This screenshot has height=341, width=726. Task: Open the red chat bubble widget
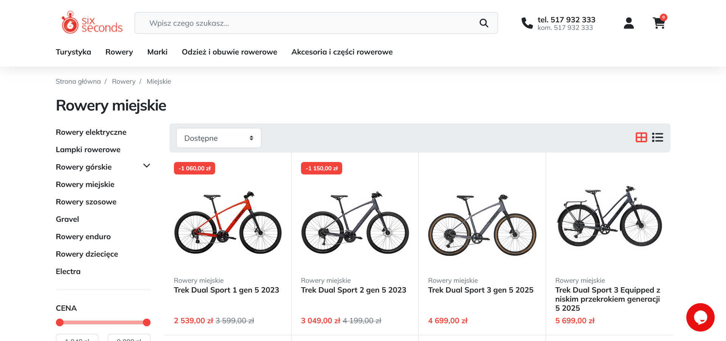coord(700,317)
